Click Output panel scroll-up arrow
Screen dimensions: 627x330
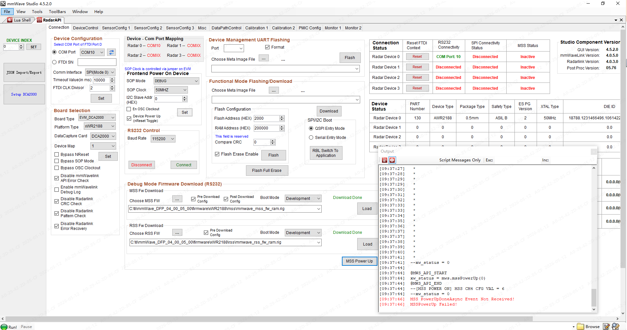point(594,168)
